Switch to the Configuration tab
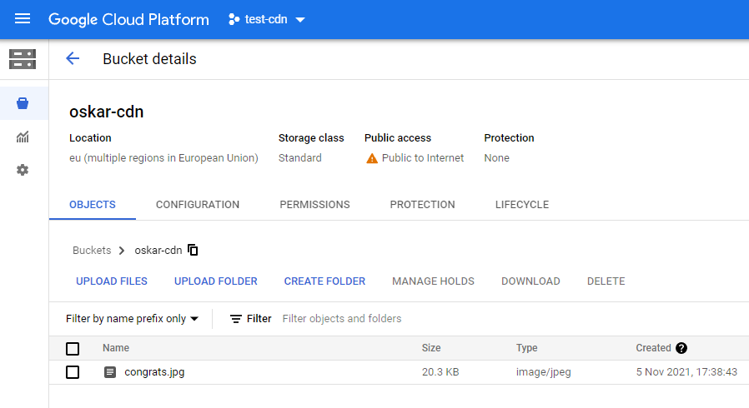749x408 pixels. [198, 205]
